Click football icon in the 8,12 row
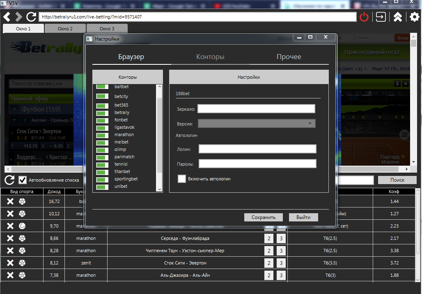 [x=22, y=263]
